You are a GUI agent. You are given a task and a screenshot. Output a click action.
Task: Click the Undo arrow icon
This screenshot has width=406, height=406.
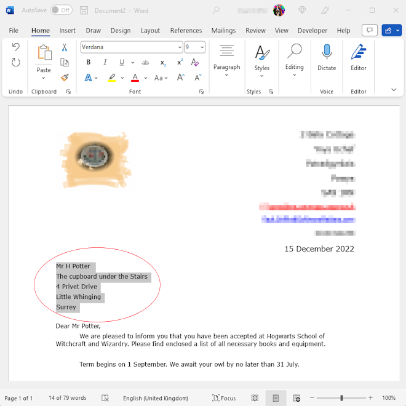16,47
